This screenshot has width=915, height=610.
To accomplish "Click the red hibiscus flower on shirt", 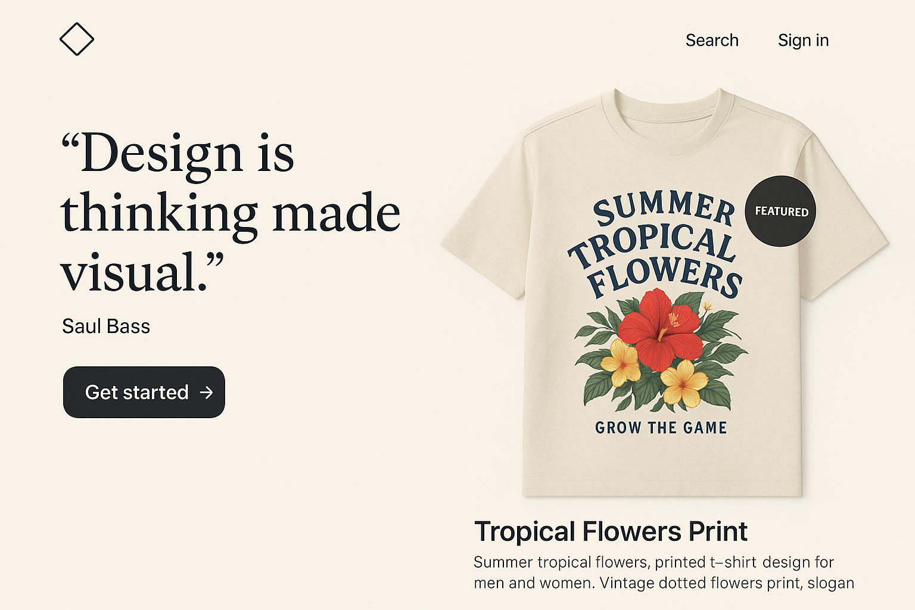I will [660, 329].
